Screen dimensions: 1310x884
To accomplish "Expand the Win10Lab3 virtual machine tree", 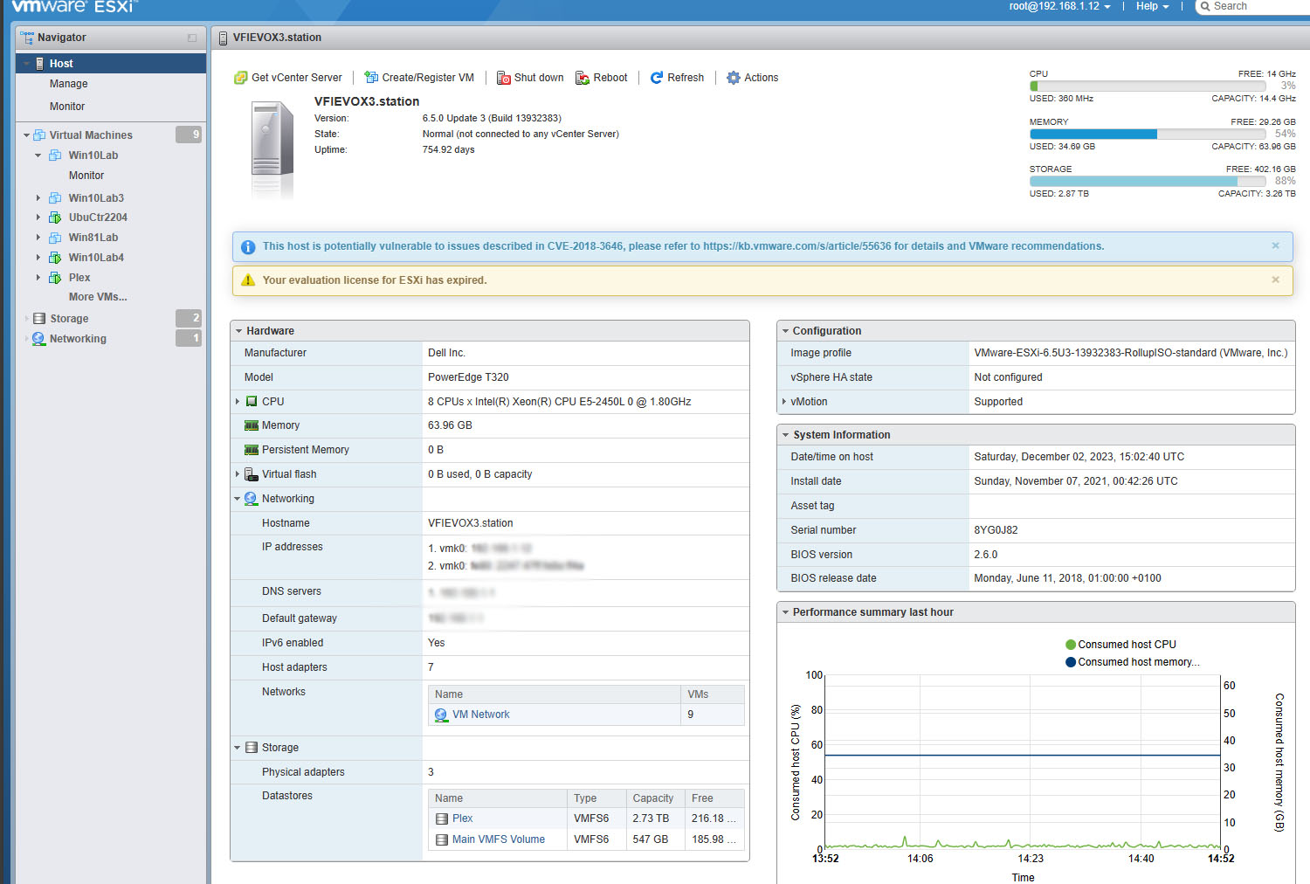I will pyautogui.click(x=38, y=198).
